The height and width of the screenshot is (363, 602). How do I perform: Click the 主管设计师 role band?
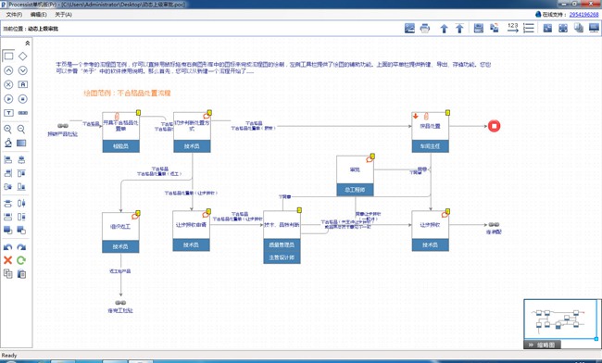[282, 257]
